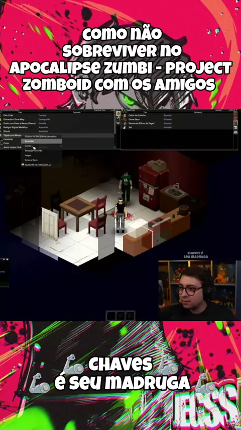This screenshot has width=241, height=430.
Task: Click the Pegar Tudo button
Action: (x=129, y=110)
